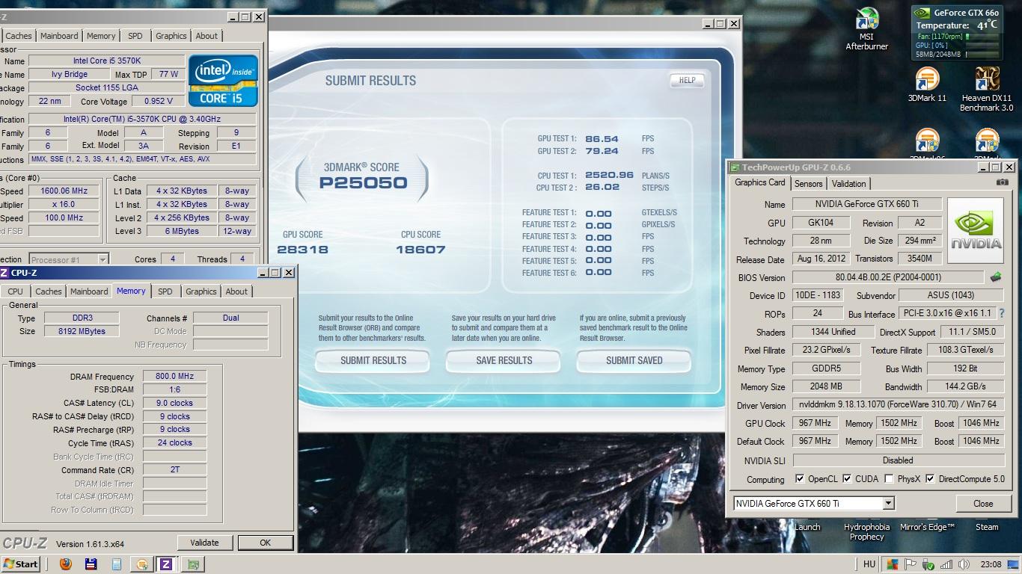Open the SPD tab in lower CPU-Z window
The width and height of the screenshot is (1022, 574).
tap(165, 291)
